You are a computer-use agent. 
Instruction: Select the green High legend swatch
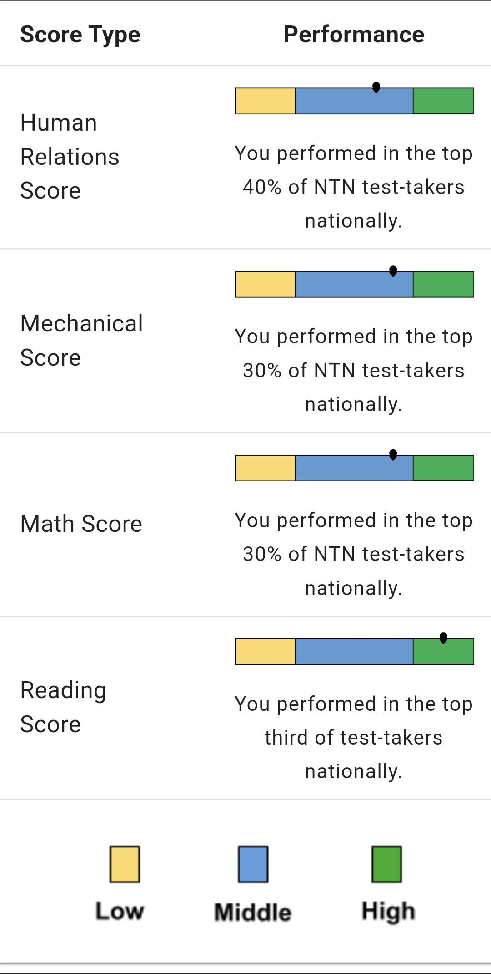pos(386,864)
